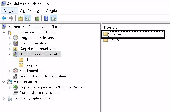Toggle the show/hide Action pane icon
The image size is (170, 112).
[54, 18]
